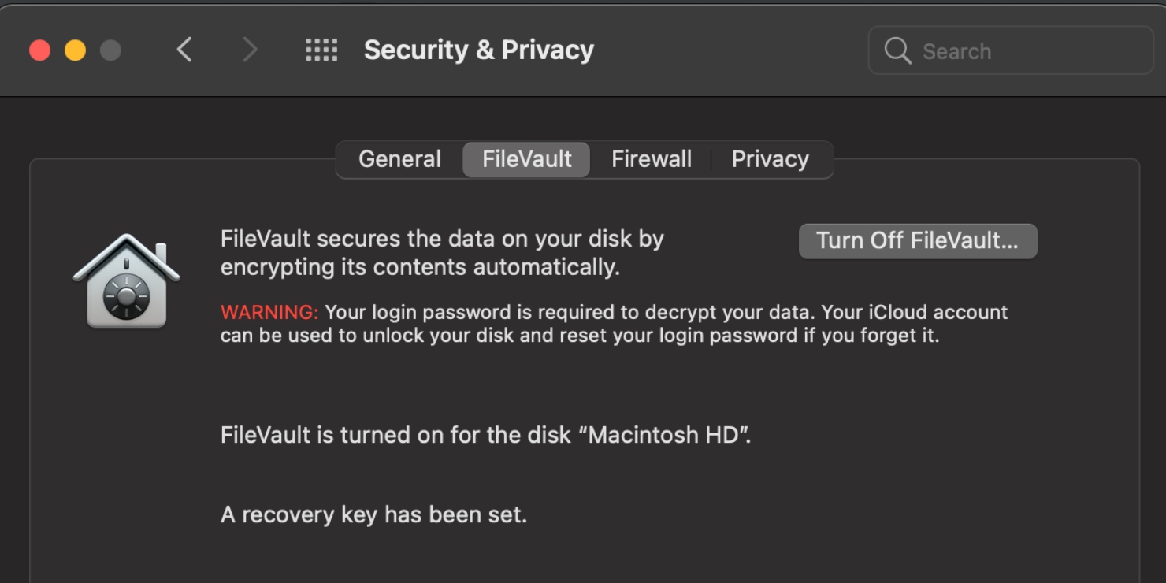Switch to the General tab

(399, 159)
